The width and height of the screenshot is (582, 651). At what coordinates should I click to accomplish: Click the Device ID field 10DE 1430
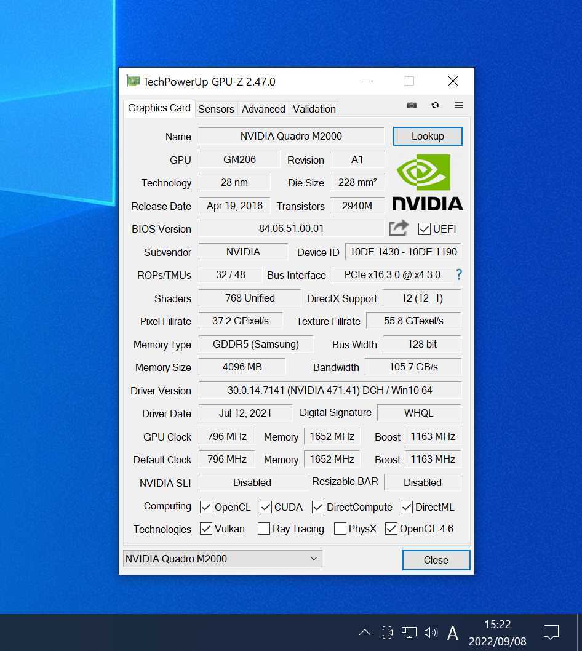coord(403,252)
